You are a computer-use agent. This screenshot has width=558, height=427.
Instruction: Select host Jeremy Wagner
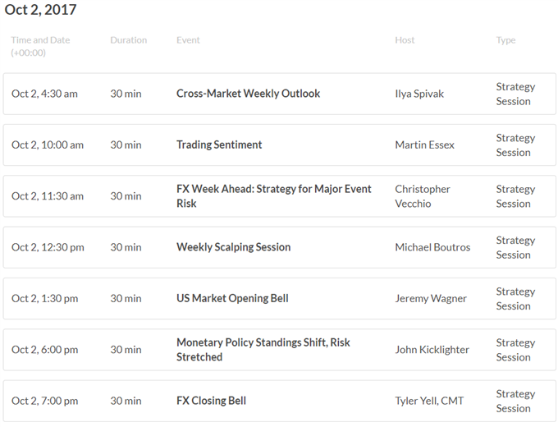pos(431,298)
